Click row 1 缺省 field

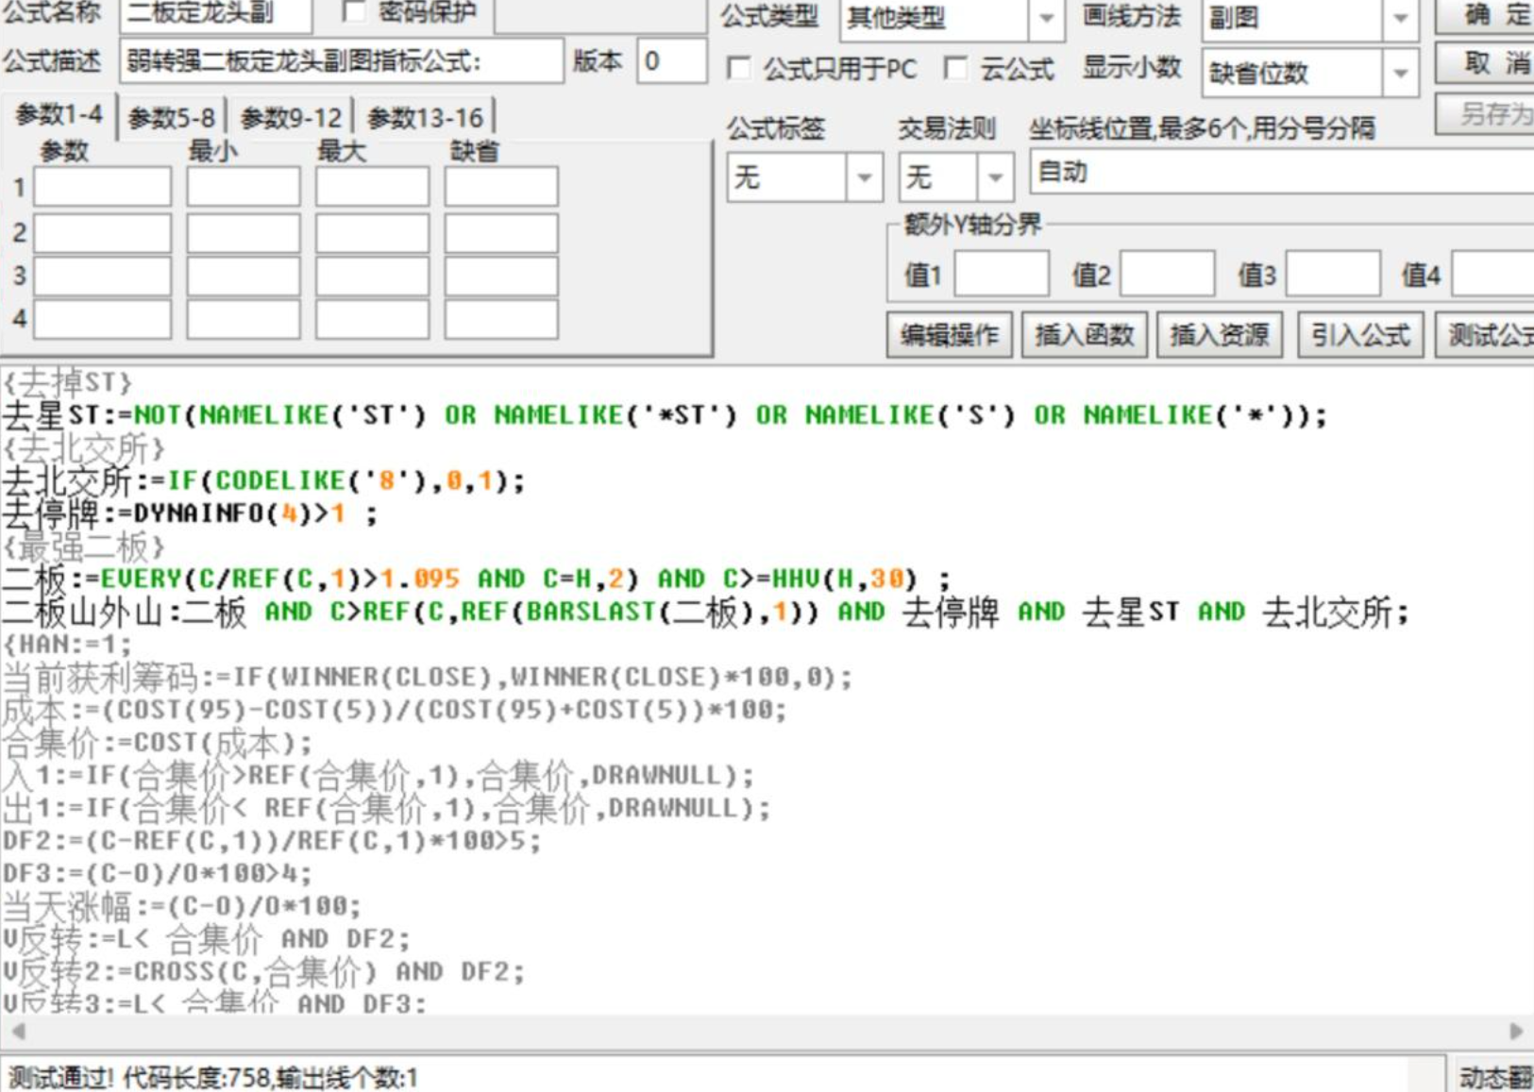point(501,187)
